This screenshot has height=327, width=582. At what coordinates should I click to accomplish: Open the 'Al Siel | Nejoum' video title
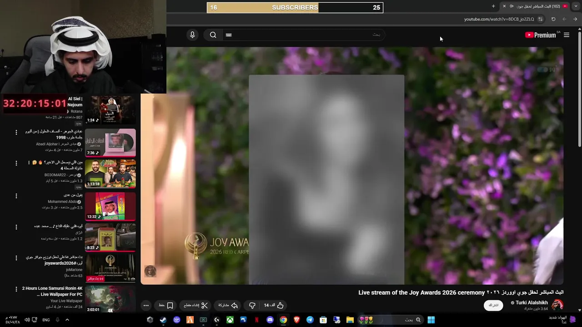coord(75,102)
